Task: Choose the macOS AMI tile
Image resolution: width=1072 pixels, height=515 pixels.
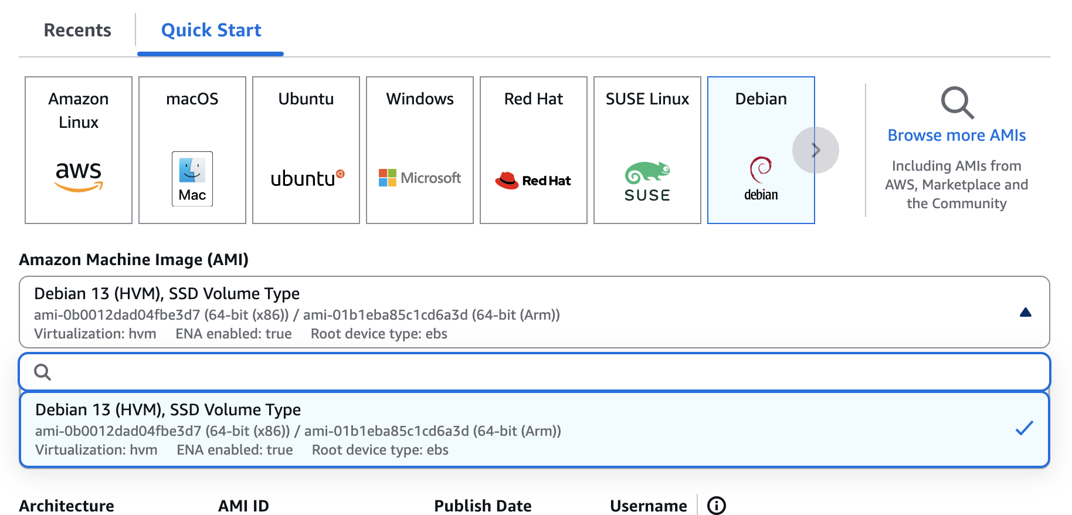Action: click(192, 150)
